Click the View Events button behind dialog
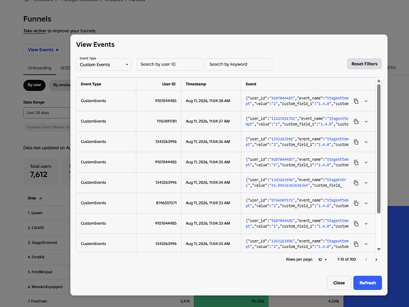 43,50
